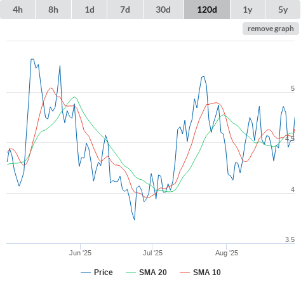The height and width of the screenshot is (289, 301).
Task: Open the 7d range view
Action: coord(125,10)
